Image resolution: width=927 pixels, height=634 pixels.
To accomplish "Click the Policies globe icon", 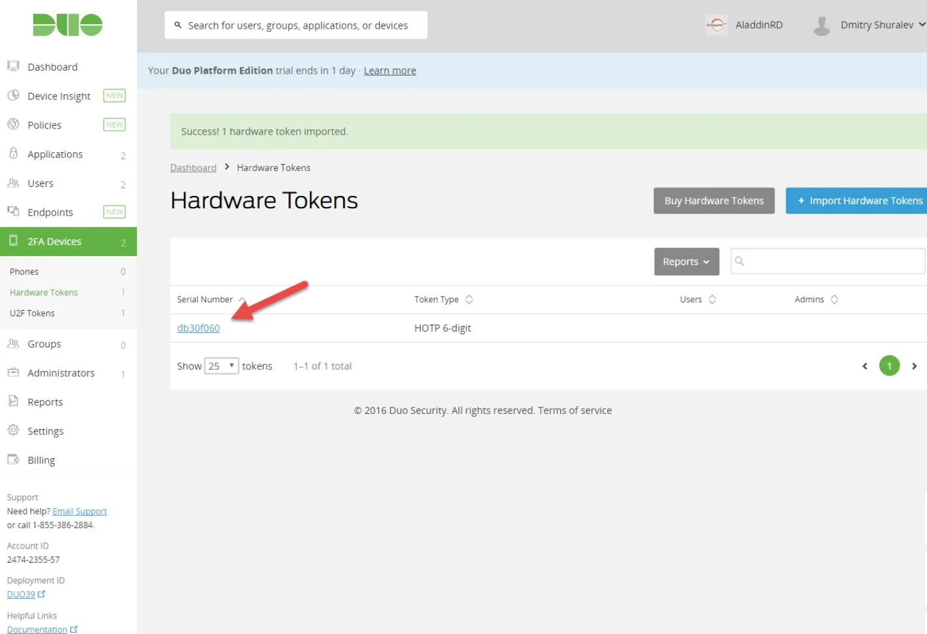I will [13, 124].
